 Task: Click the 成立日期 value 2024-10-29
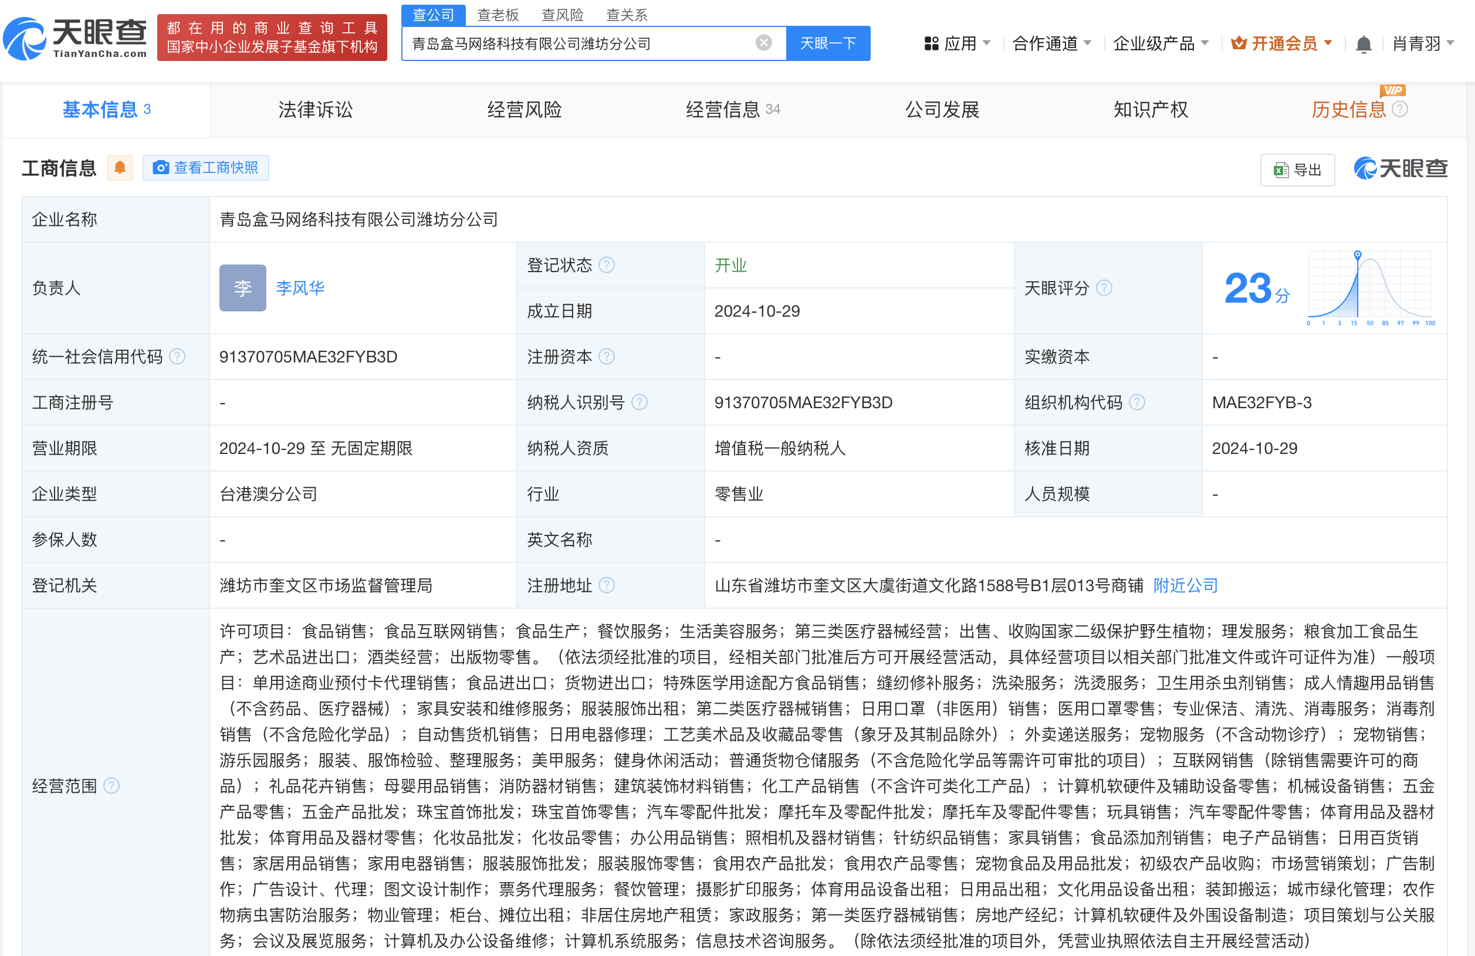(x=757, y=311)
